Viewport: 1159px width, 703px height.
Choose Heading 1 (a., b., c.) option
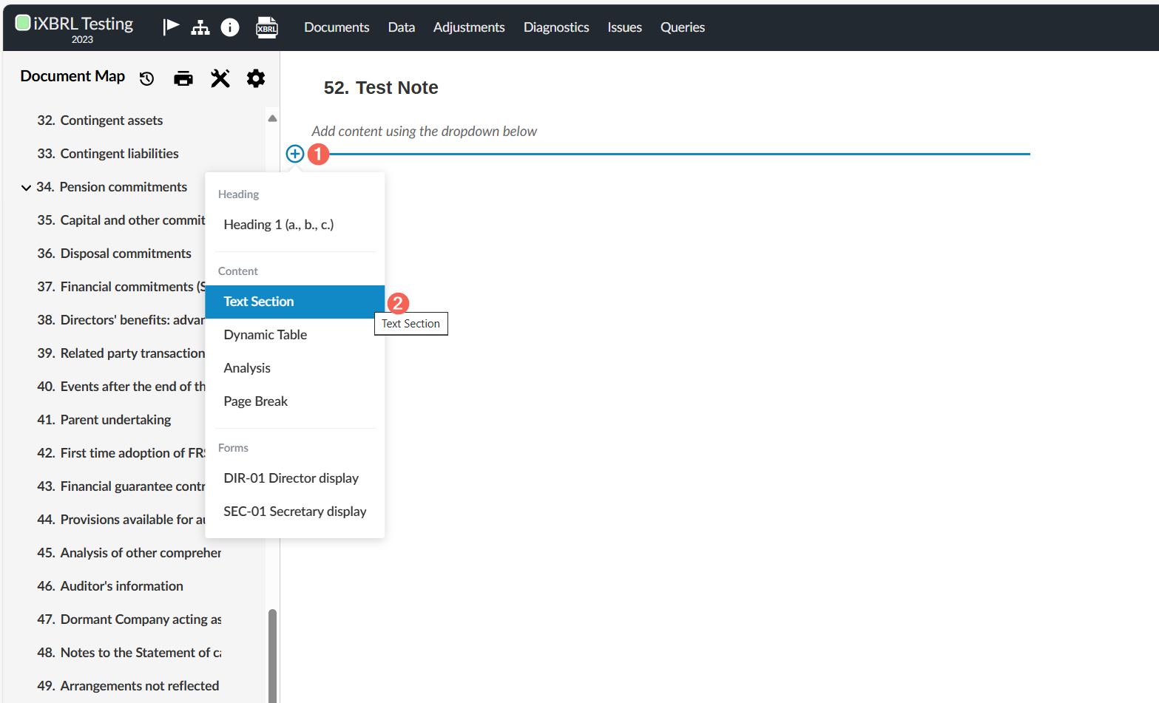[295, 225]
